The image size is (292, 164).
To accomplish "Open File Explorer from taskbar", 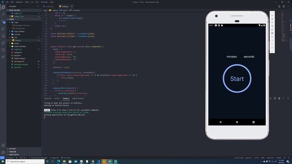I will pos(64,161).
